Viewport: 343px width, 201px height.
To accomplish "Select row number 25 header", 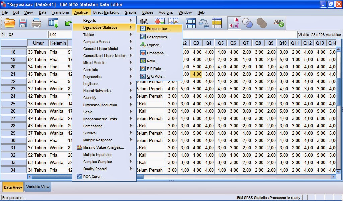I will click(x=13, y=104).
